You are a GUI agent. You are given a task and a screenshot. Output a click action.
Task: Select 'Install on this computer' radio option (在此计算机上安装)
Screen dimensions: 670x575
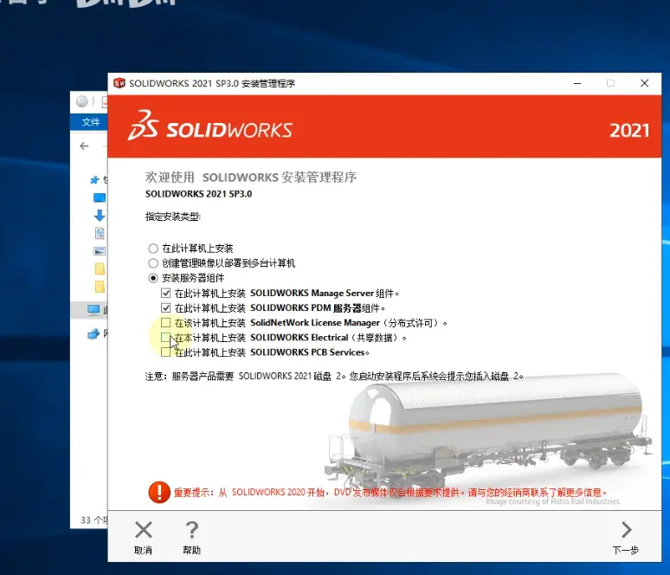(153, 249)
